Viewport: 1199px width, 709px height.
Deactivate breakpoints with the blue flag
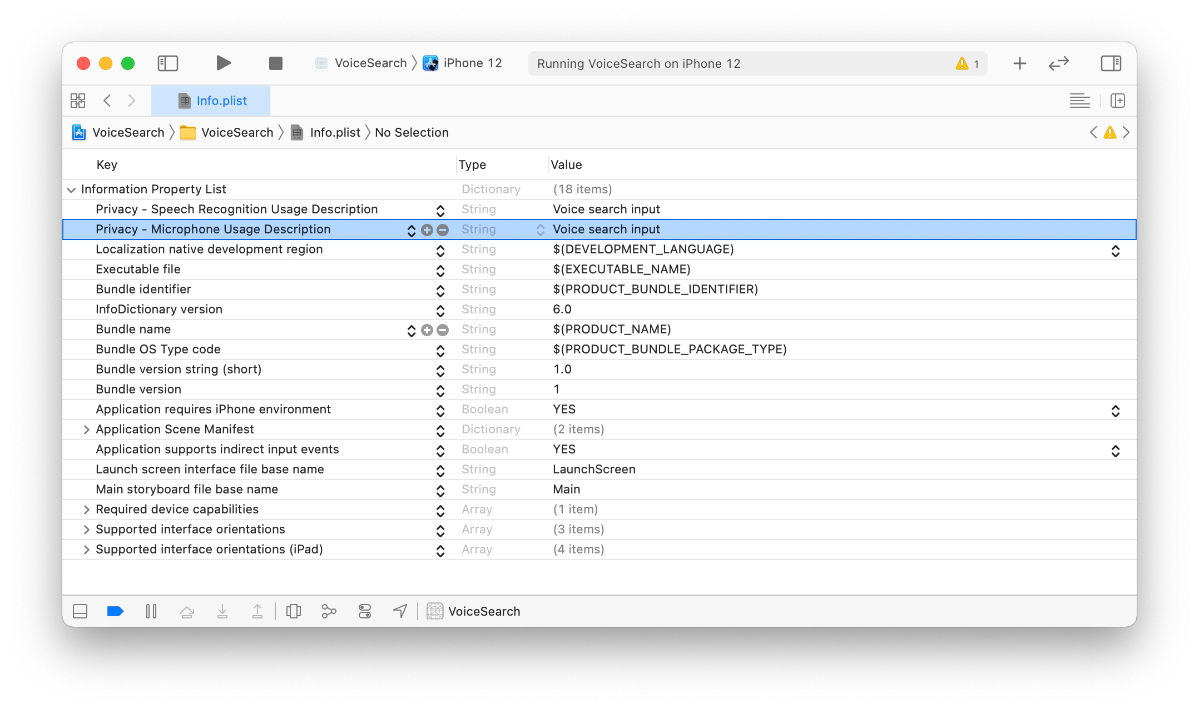[115, 611]
